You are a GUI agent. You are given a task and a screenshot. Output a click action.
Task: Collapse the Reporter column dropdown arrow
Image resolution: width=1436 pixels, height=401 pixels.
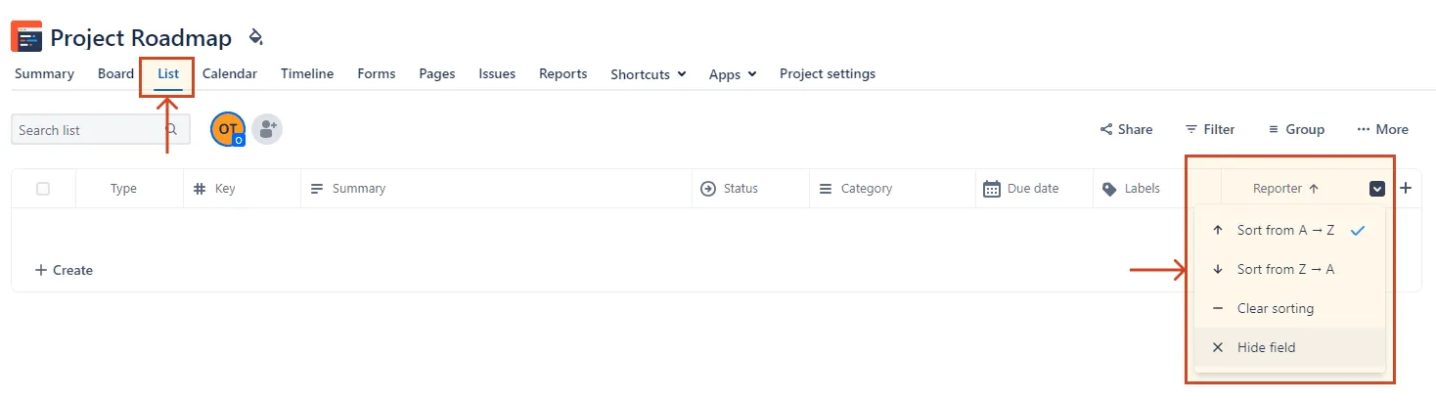(x=1377, y=189)
